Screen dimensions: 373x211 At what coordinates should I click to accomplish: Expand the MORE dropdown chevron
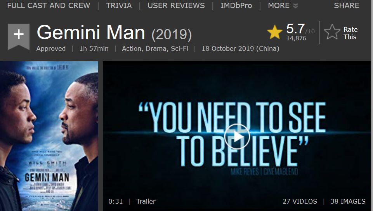pos(295,6)
